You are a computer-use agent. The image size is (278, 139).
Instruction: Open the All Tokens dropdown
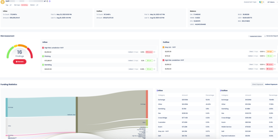click(271, 2)
